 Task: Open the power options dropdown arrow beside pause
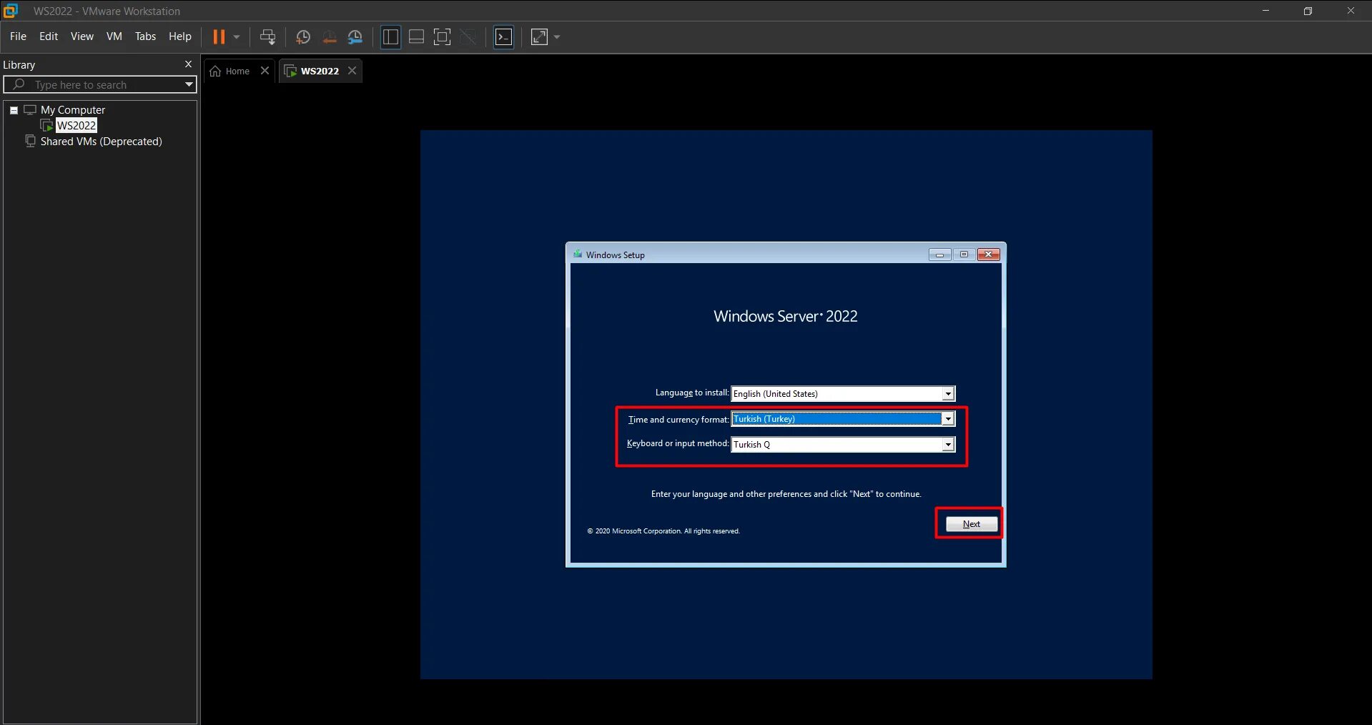tap(237, 37)
